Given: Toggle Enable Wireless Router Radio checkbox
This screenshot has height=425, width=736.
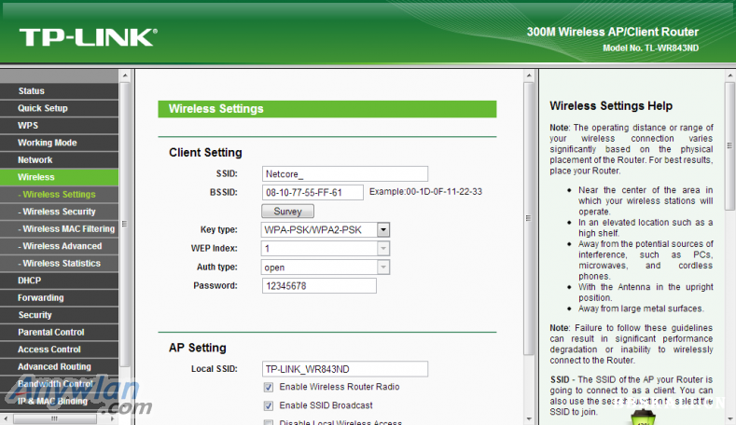Looking at the screenshot, I should (x=269, y=387).
